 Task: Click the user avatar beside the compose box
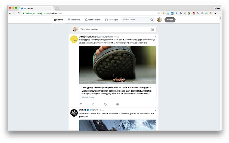click(x=75, y=29)
